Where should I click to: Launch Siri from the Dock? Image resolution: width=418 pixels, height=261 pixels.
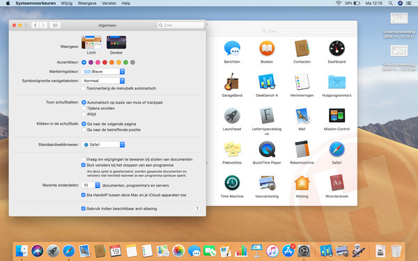38,251
